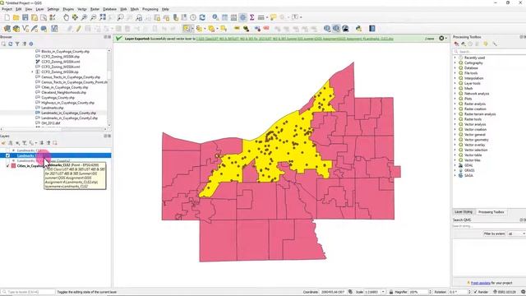This screenshot has height=296, width=526.
Task: Click the Python Console icon
Action: [x=358, y=29]
